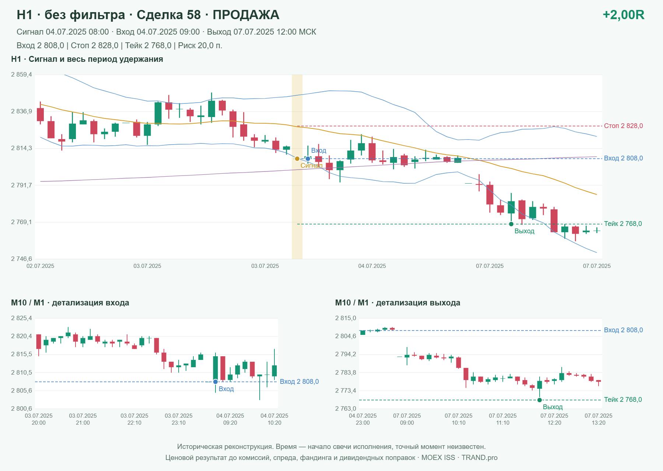The height and width of the screenshot is (471, 663).
Task: Click the 'Вход 2 808,0' label in the entry detail chart
Action: pyautogui.click(x=299, y=382)
